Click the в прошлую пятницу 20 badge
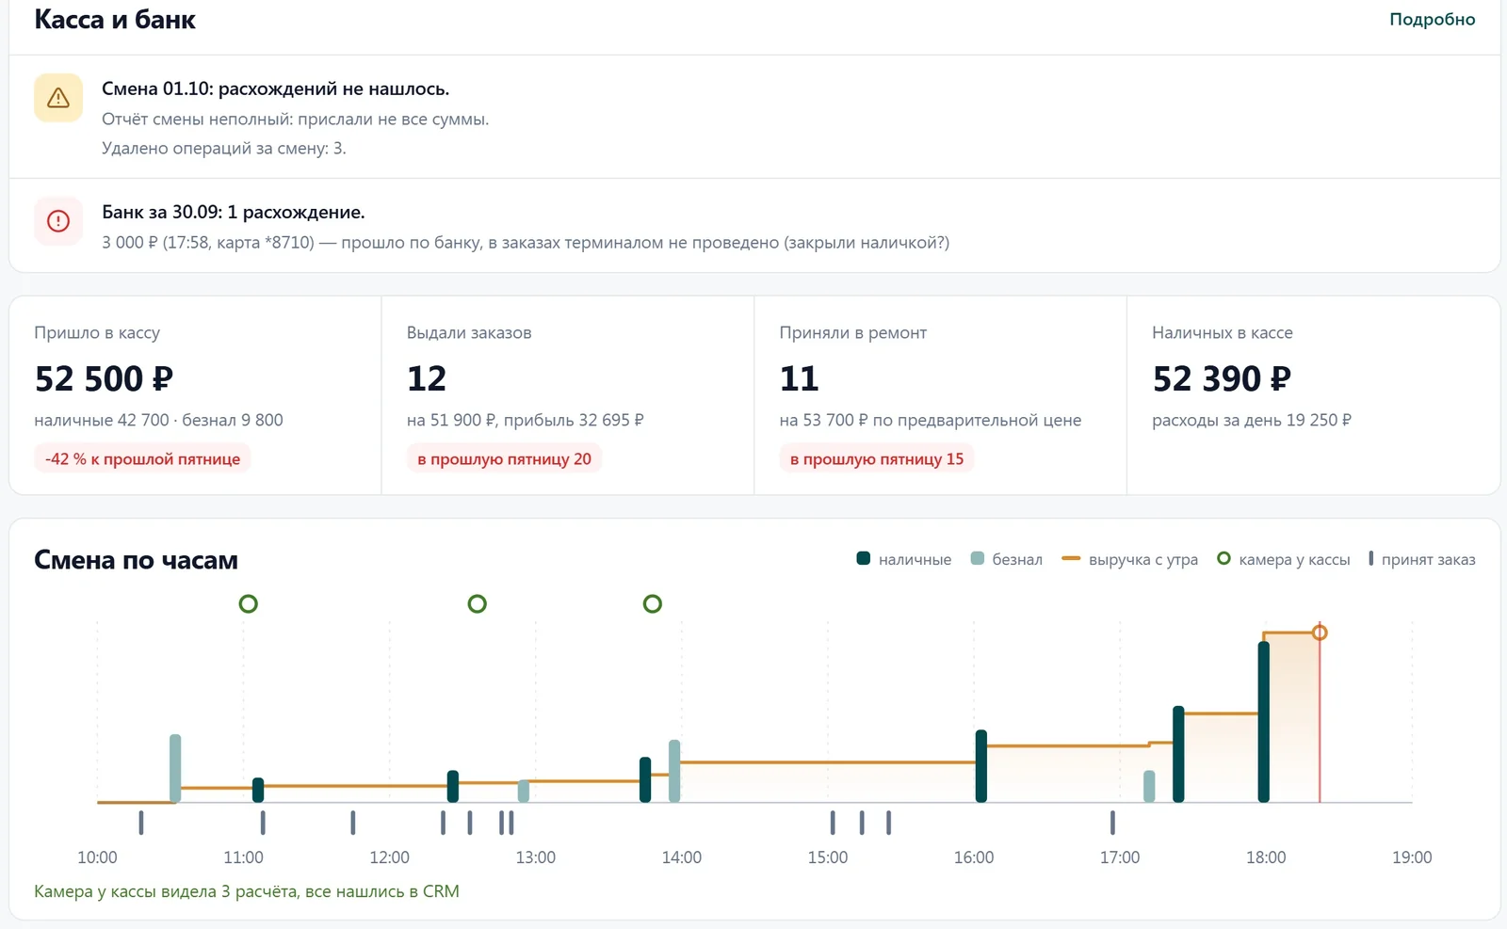 [x=505, y=459]
